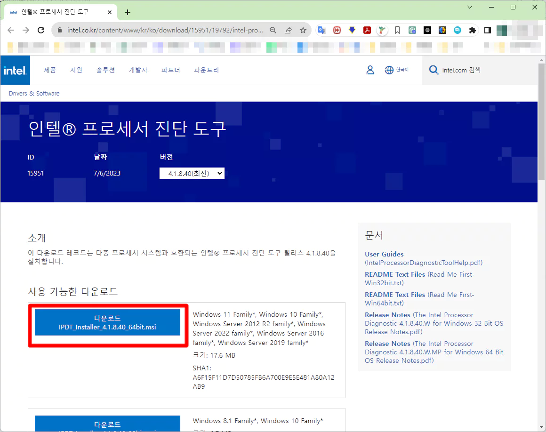Click the browser forward arrow

pos(26,30)
